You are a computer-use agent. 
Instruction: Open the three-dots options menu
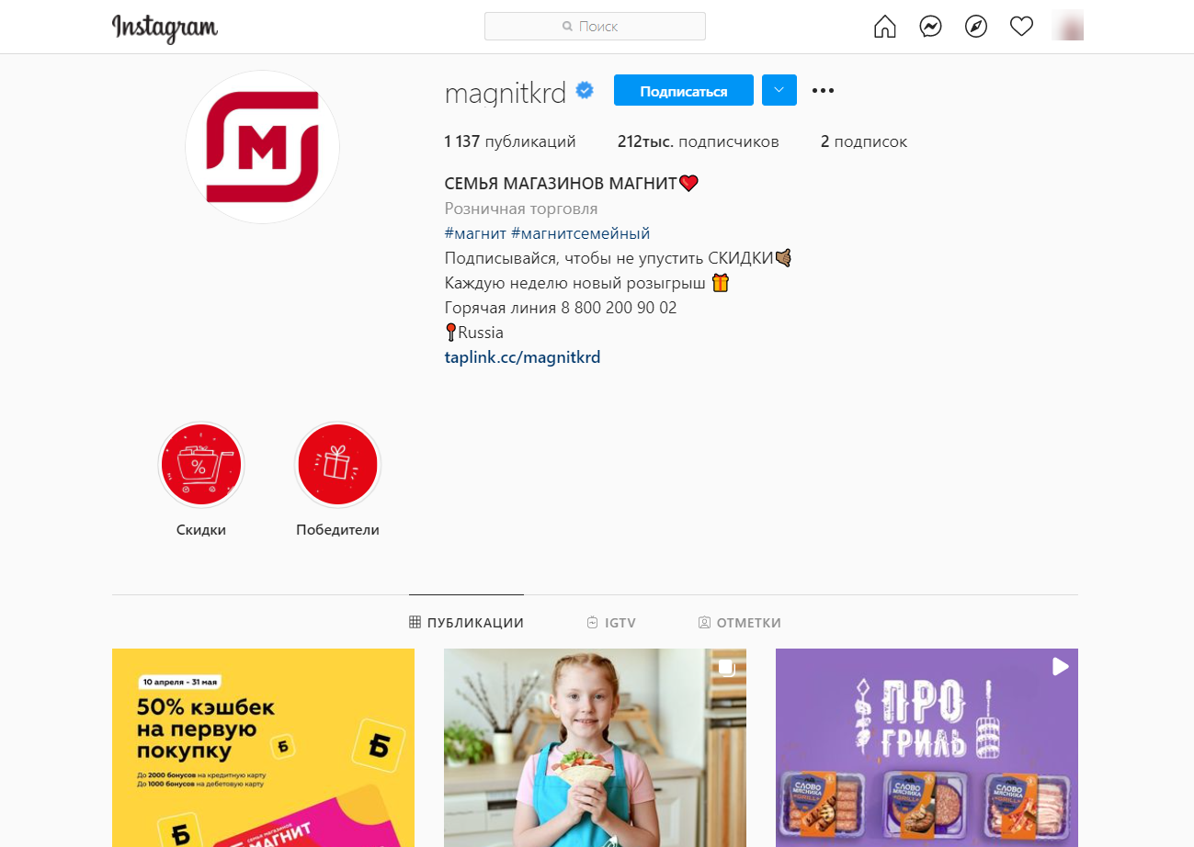[823, 90]
